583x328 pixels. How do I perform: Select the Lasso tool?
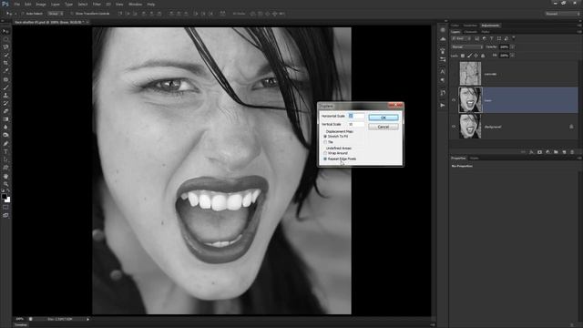tap(5, 47)
